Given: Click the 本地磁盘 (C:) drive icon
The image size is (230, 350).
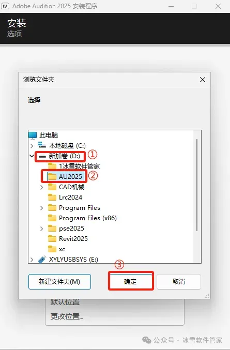Looking at the screenshot, I should (x=42, y=145).
